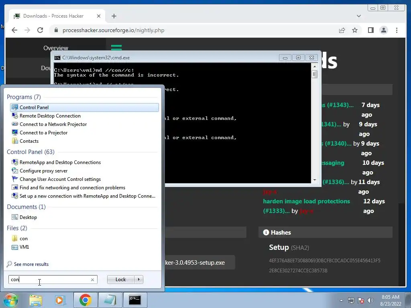View site information lock icon
Image resolution: width=411 pixels, height=308 pixels.
coord(56,30)
